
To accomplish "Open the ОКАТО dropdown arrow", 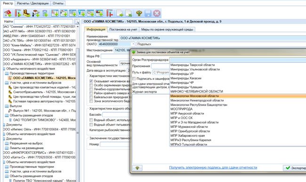I will [133, 44].
